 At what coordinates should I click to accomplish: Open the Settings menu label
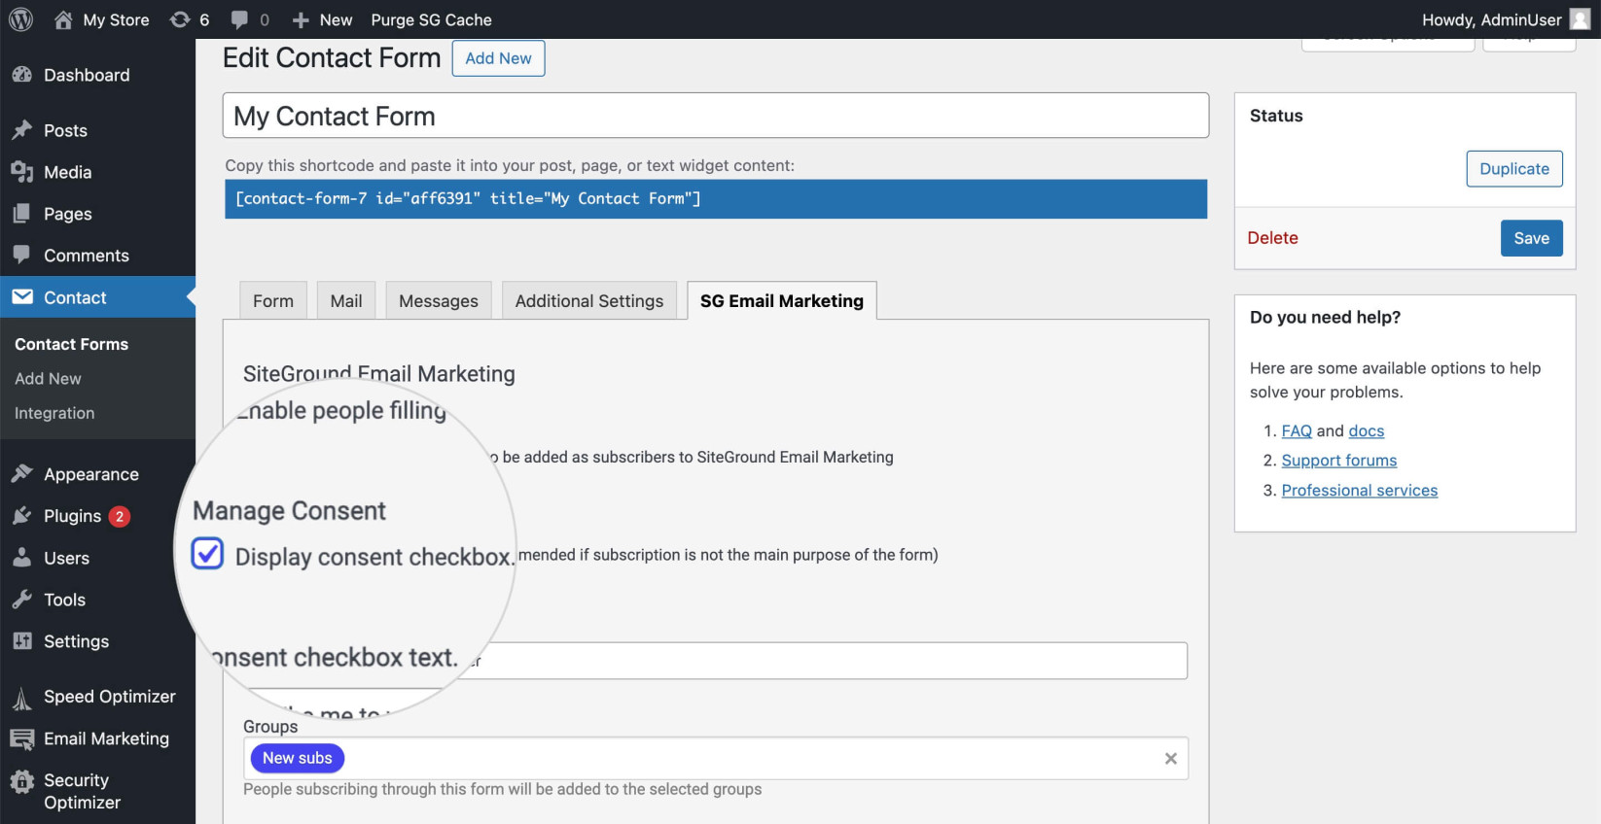(76, 641)
